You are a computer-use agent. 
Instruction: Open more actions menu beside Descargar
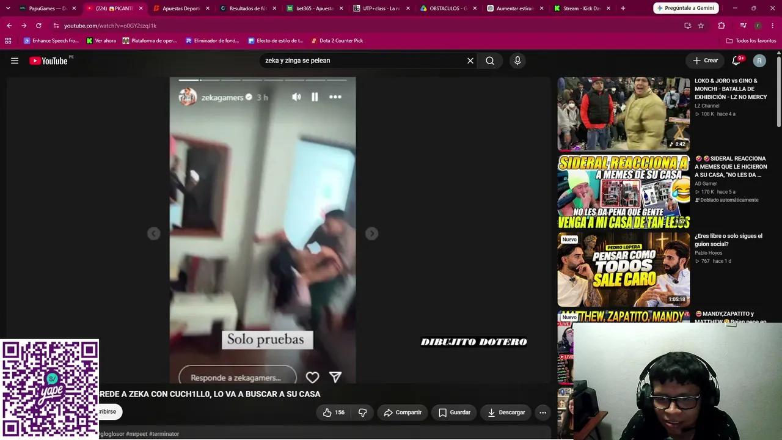(x=543, y=413)
